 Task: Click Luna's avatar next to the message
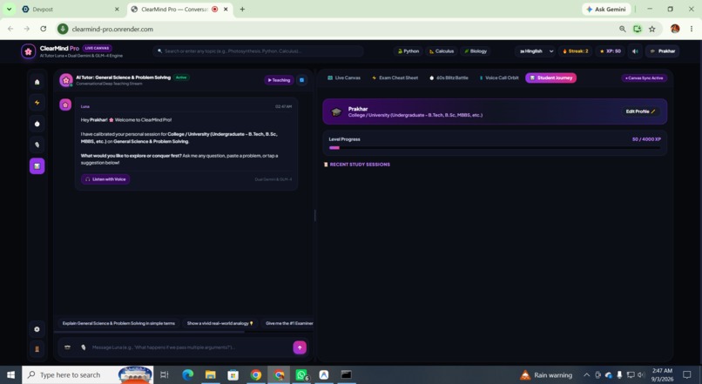pos(65,104)
